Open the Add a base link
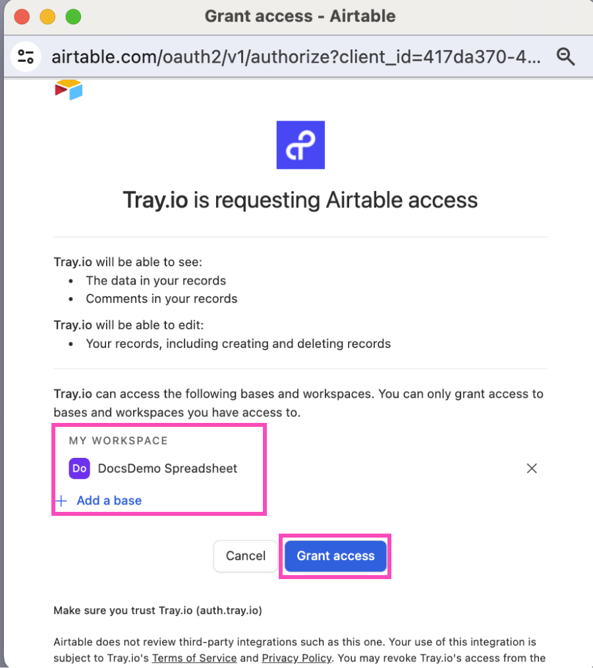This screenshot has width=593, height=668. click(109, 501)
